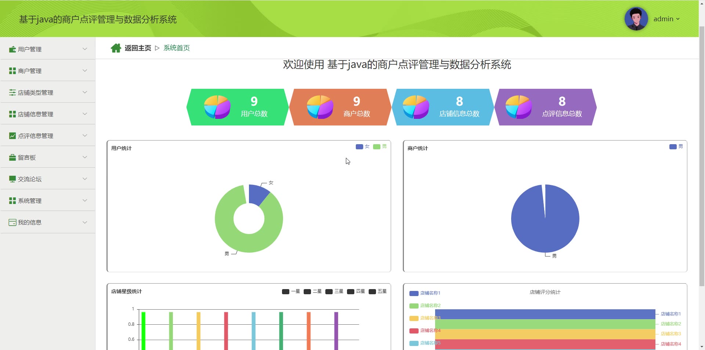This screenshot has width=705, height=350.
Task: Expand 交流论坛 menu chevron
Action: pos(85,179)
